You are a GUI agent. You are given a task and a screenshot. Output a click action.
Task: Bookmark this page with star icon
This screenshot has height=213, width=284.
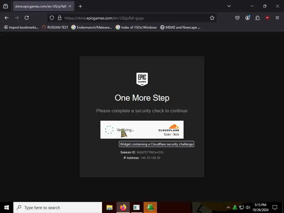pos(212,18)
